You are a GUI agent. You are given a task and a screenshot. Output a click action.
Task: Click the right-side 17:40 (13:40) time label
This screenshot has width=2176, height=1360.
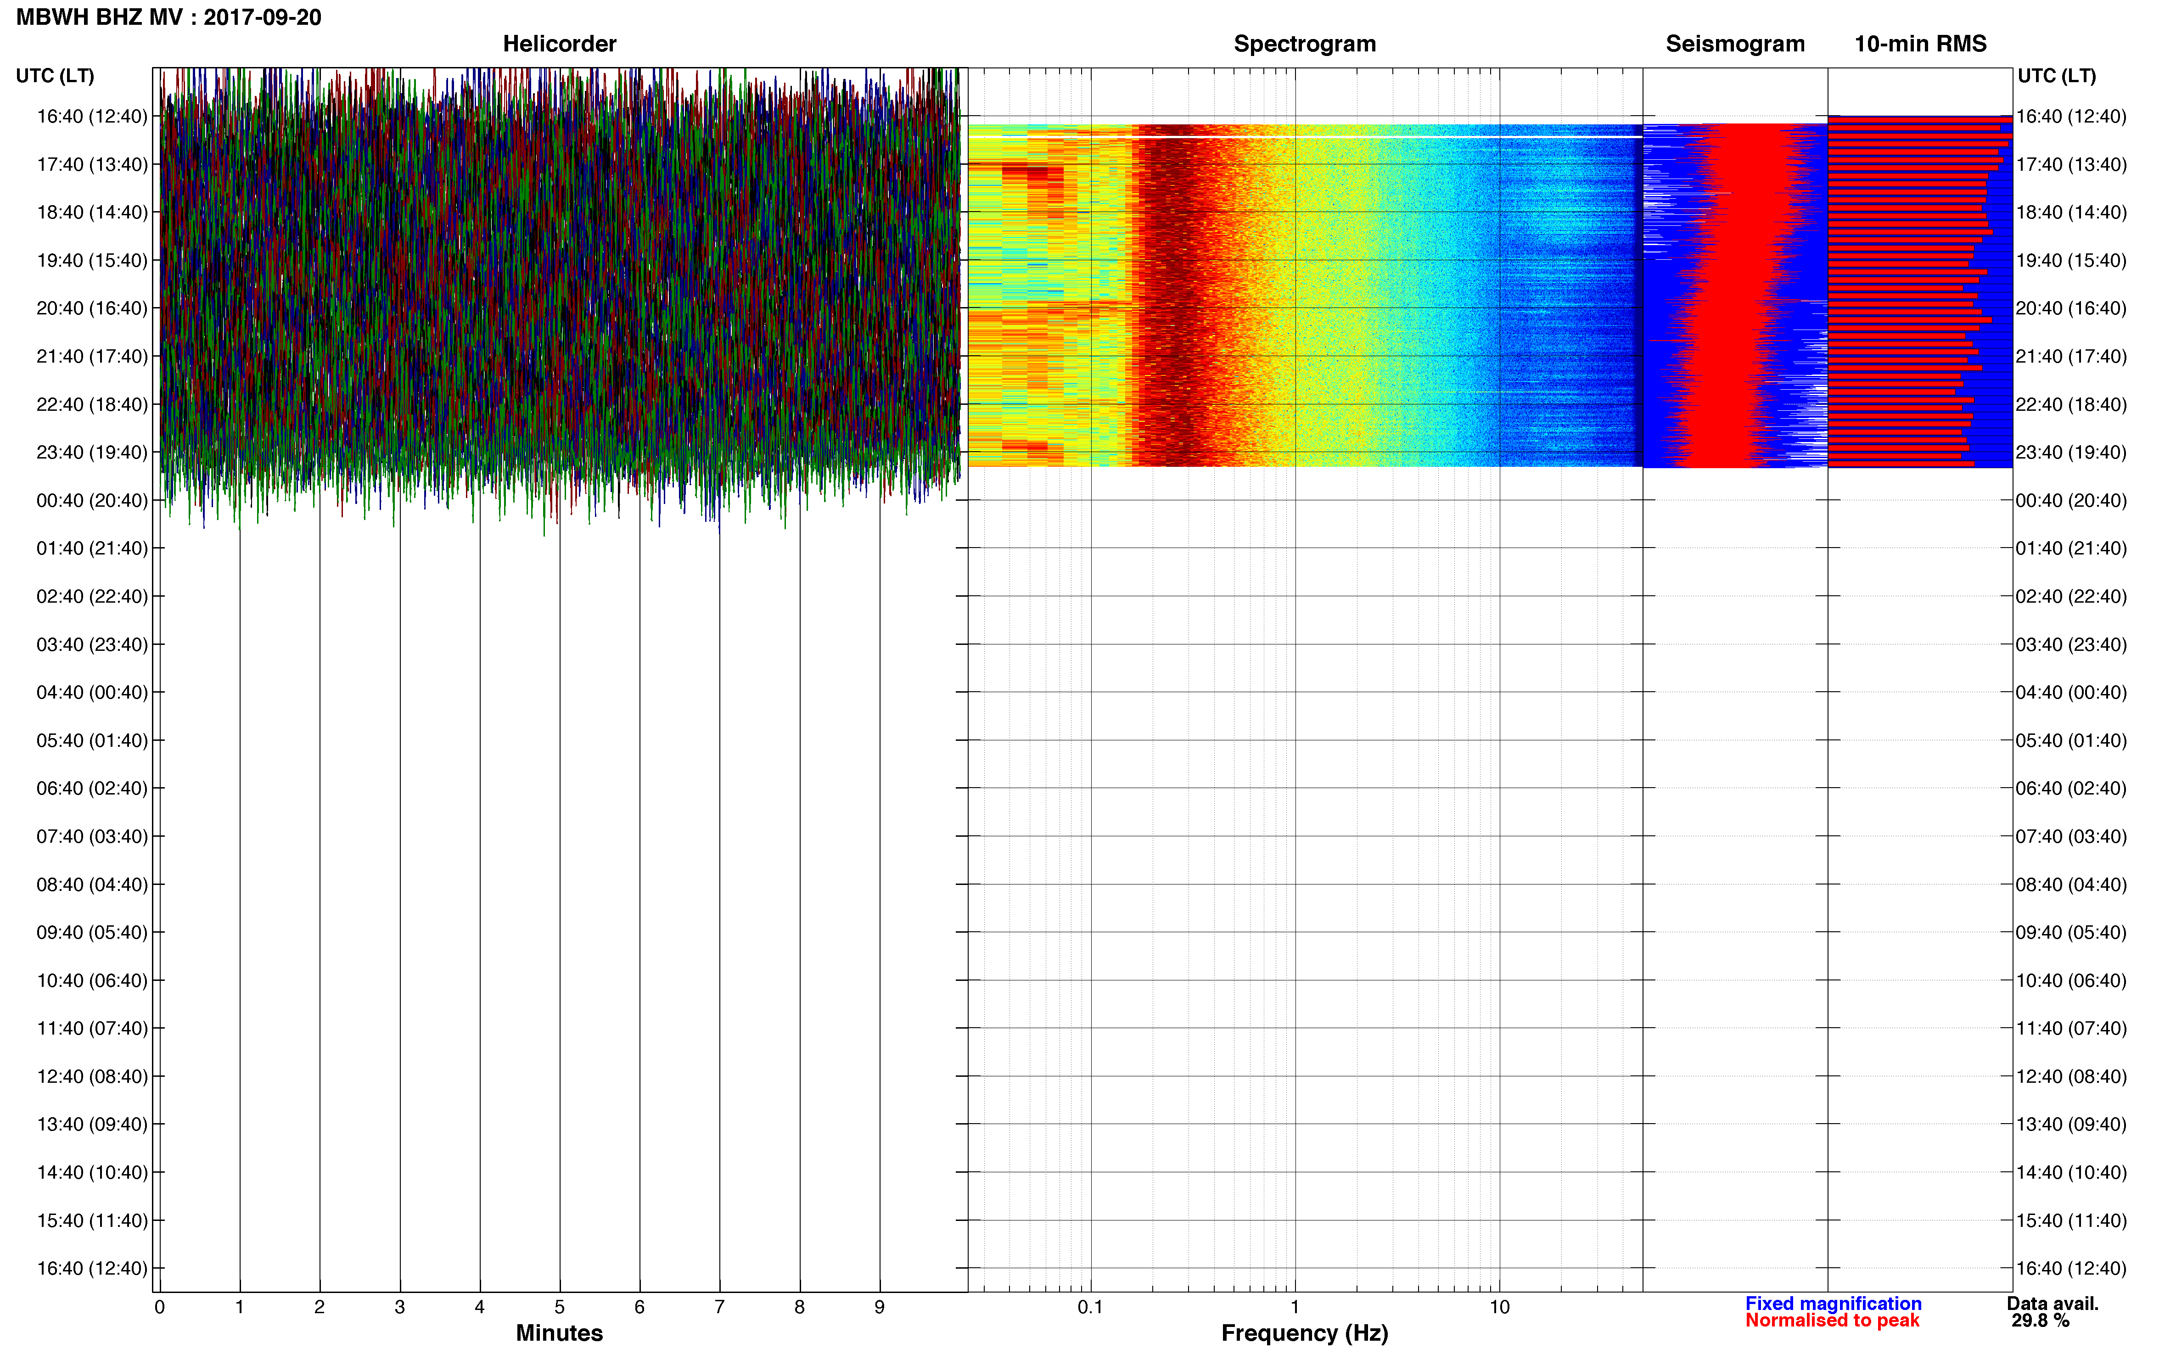pos(2071,165)
